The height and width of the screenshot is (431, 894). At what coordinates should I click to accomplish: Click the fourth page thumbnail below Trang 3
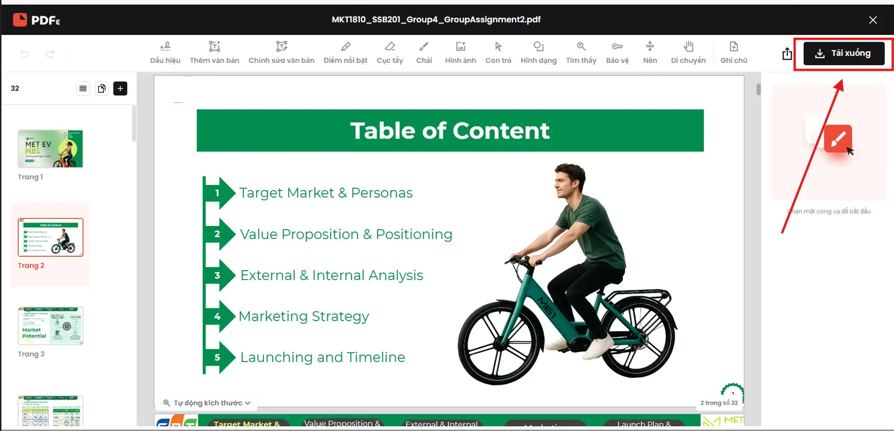point(50,411)
